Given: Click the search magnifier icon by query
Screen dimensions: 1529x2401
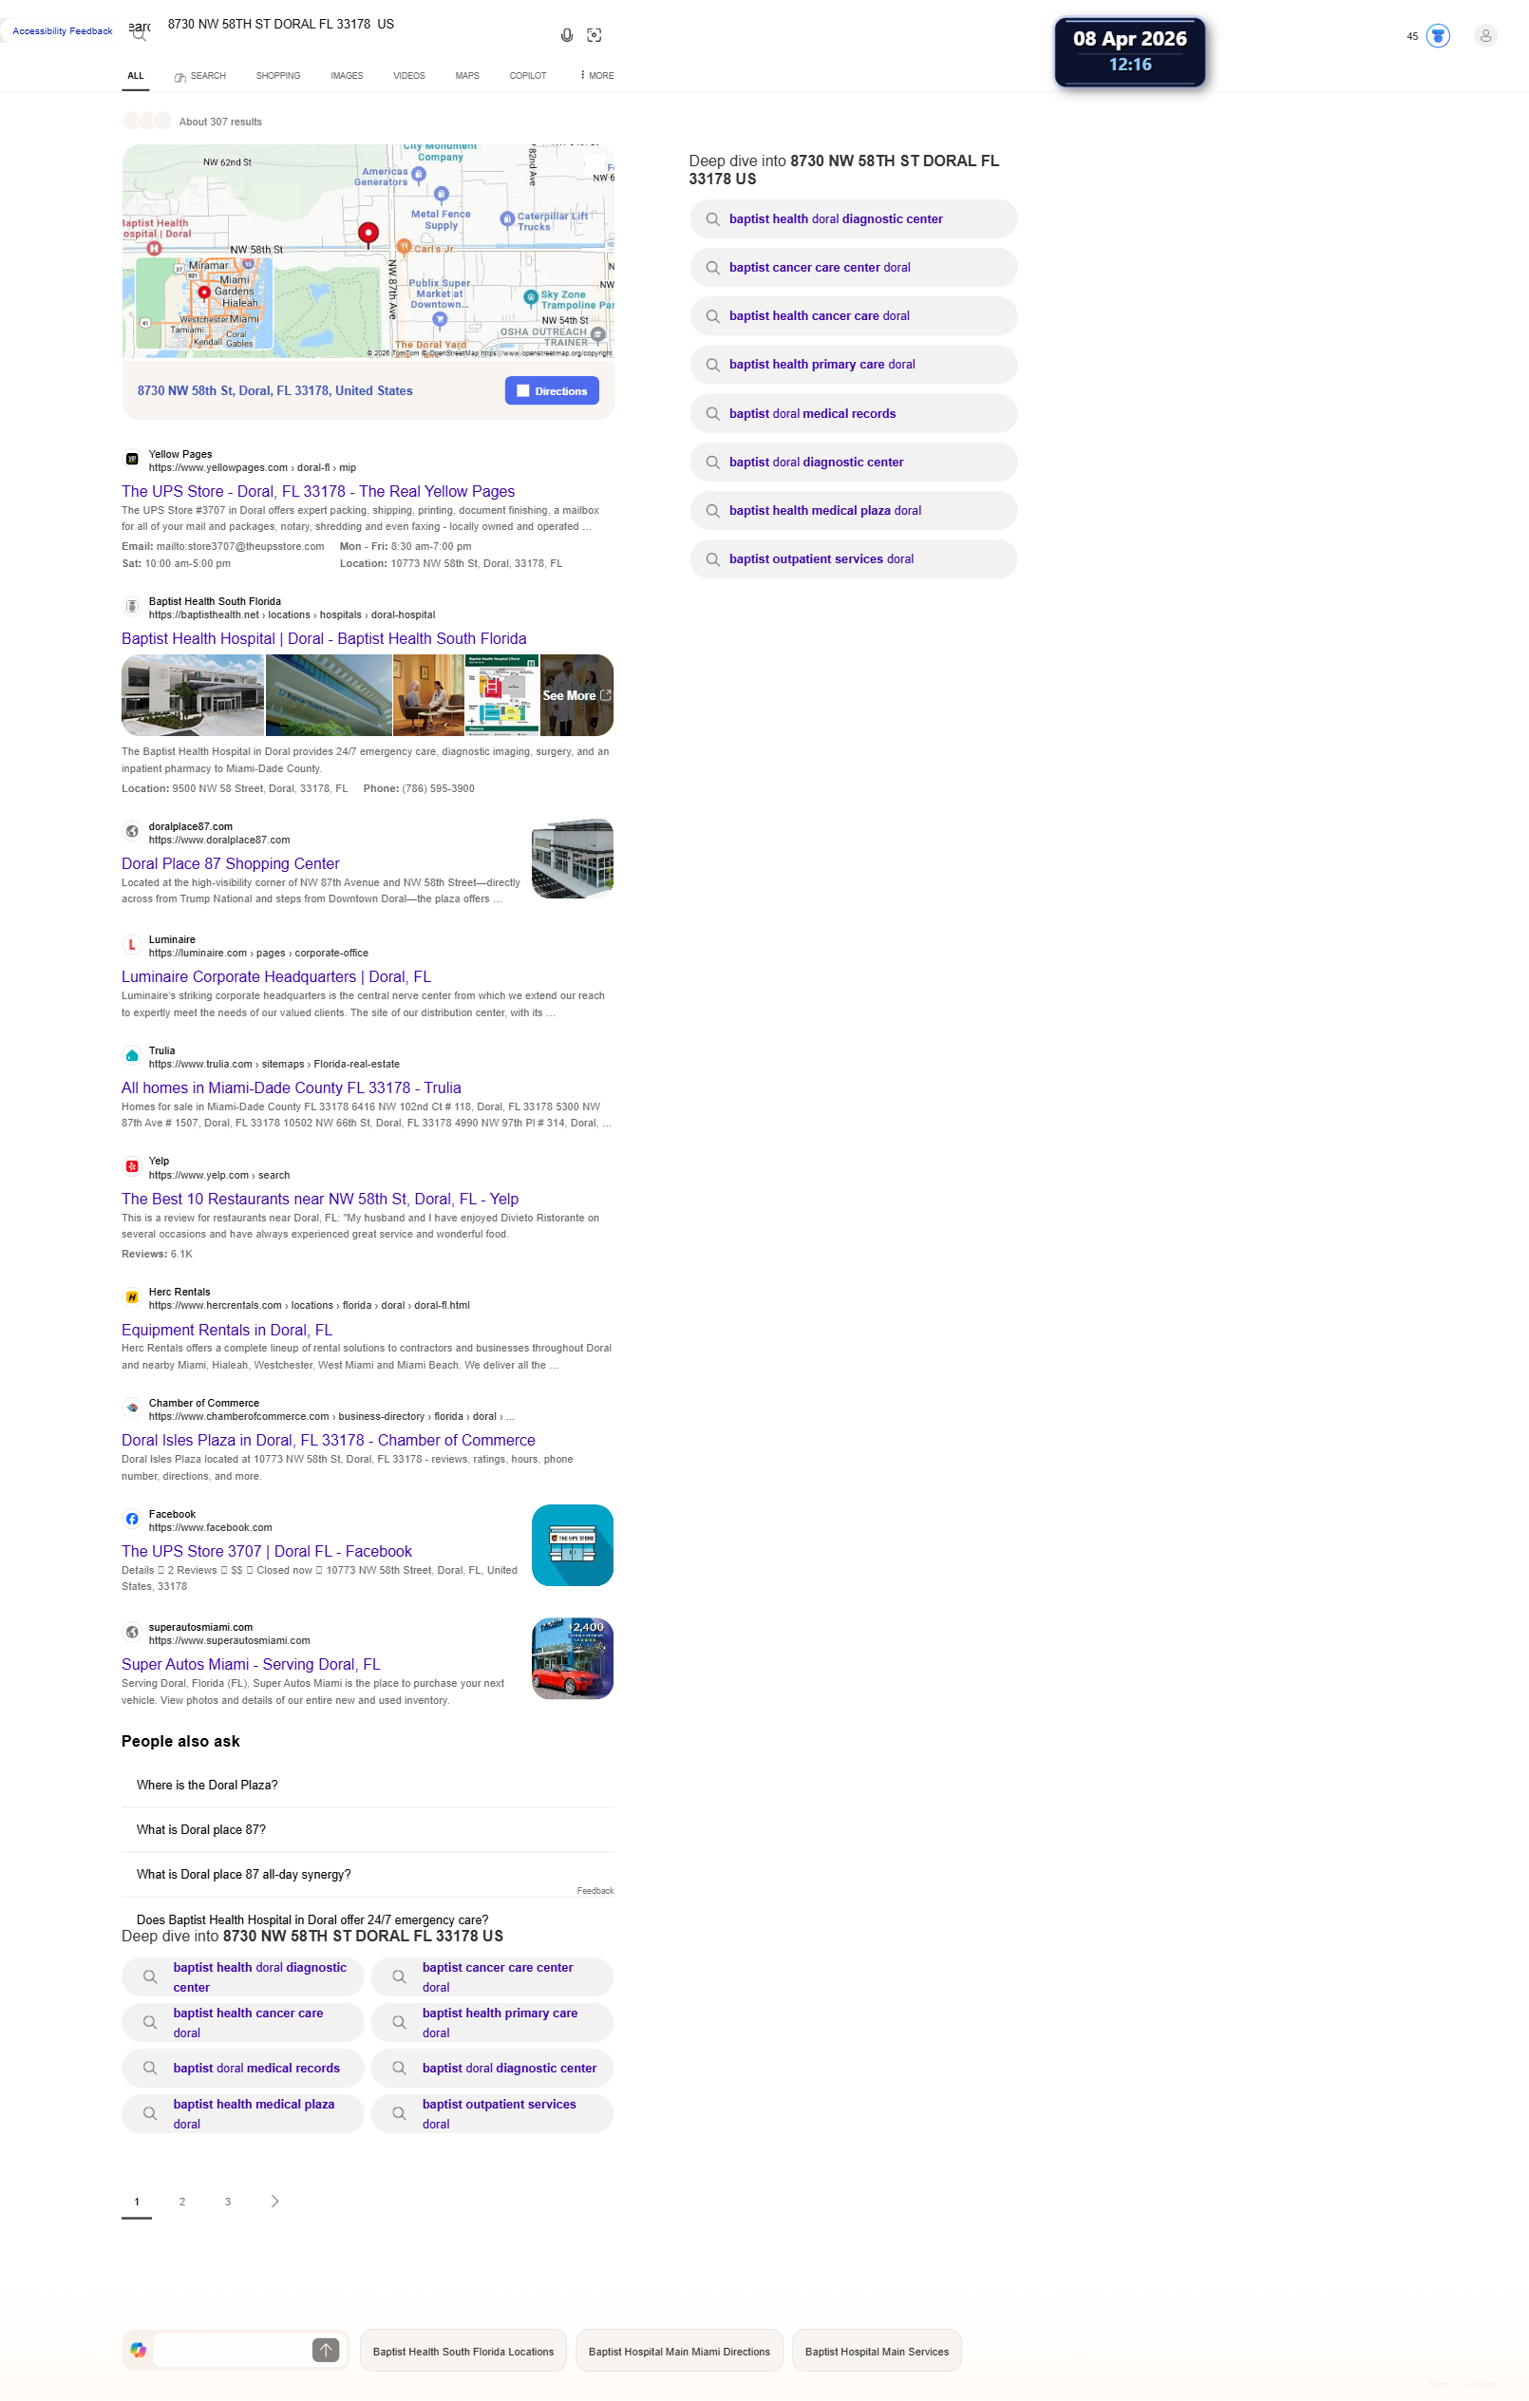Looking at the screenshot, I should [x=140, y=36].
